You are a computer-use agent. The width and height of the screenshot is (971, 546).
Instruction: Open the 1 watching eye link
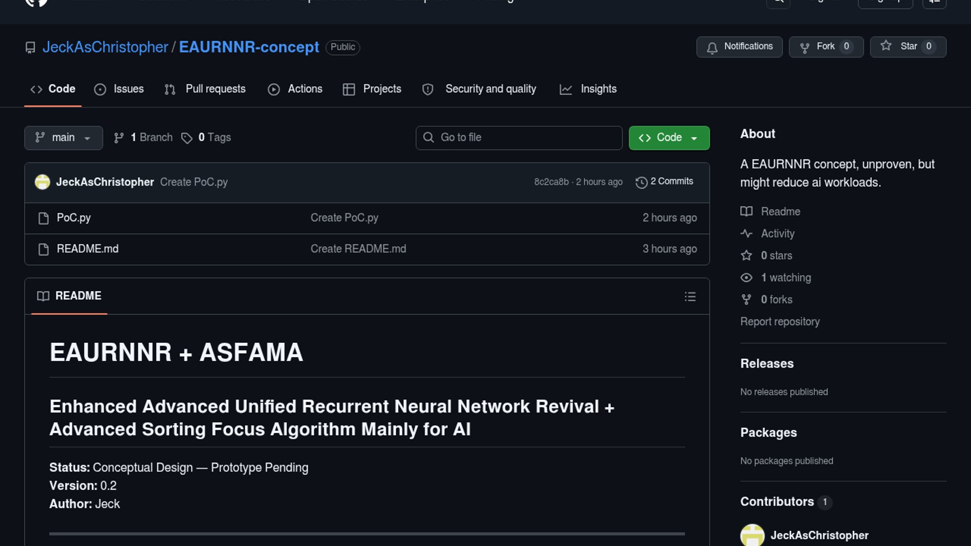point(785,278)
